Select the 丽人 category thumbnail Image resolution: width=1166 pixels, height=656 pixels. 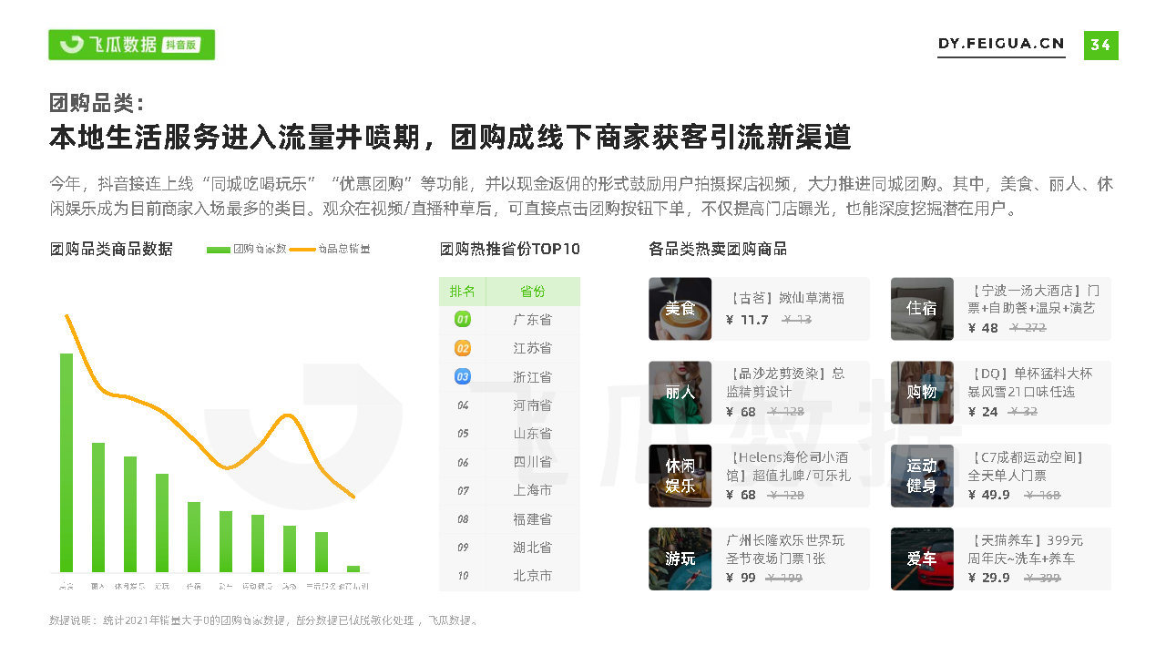coord(680,393)
